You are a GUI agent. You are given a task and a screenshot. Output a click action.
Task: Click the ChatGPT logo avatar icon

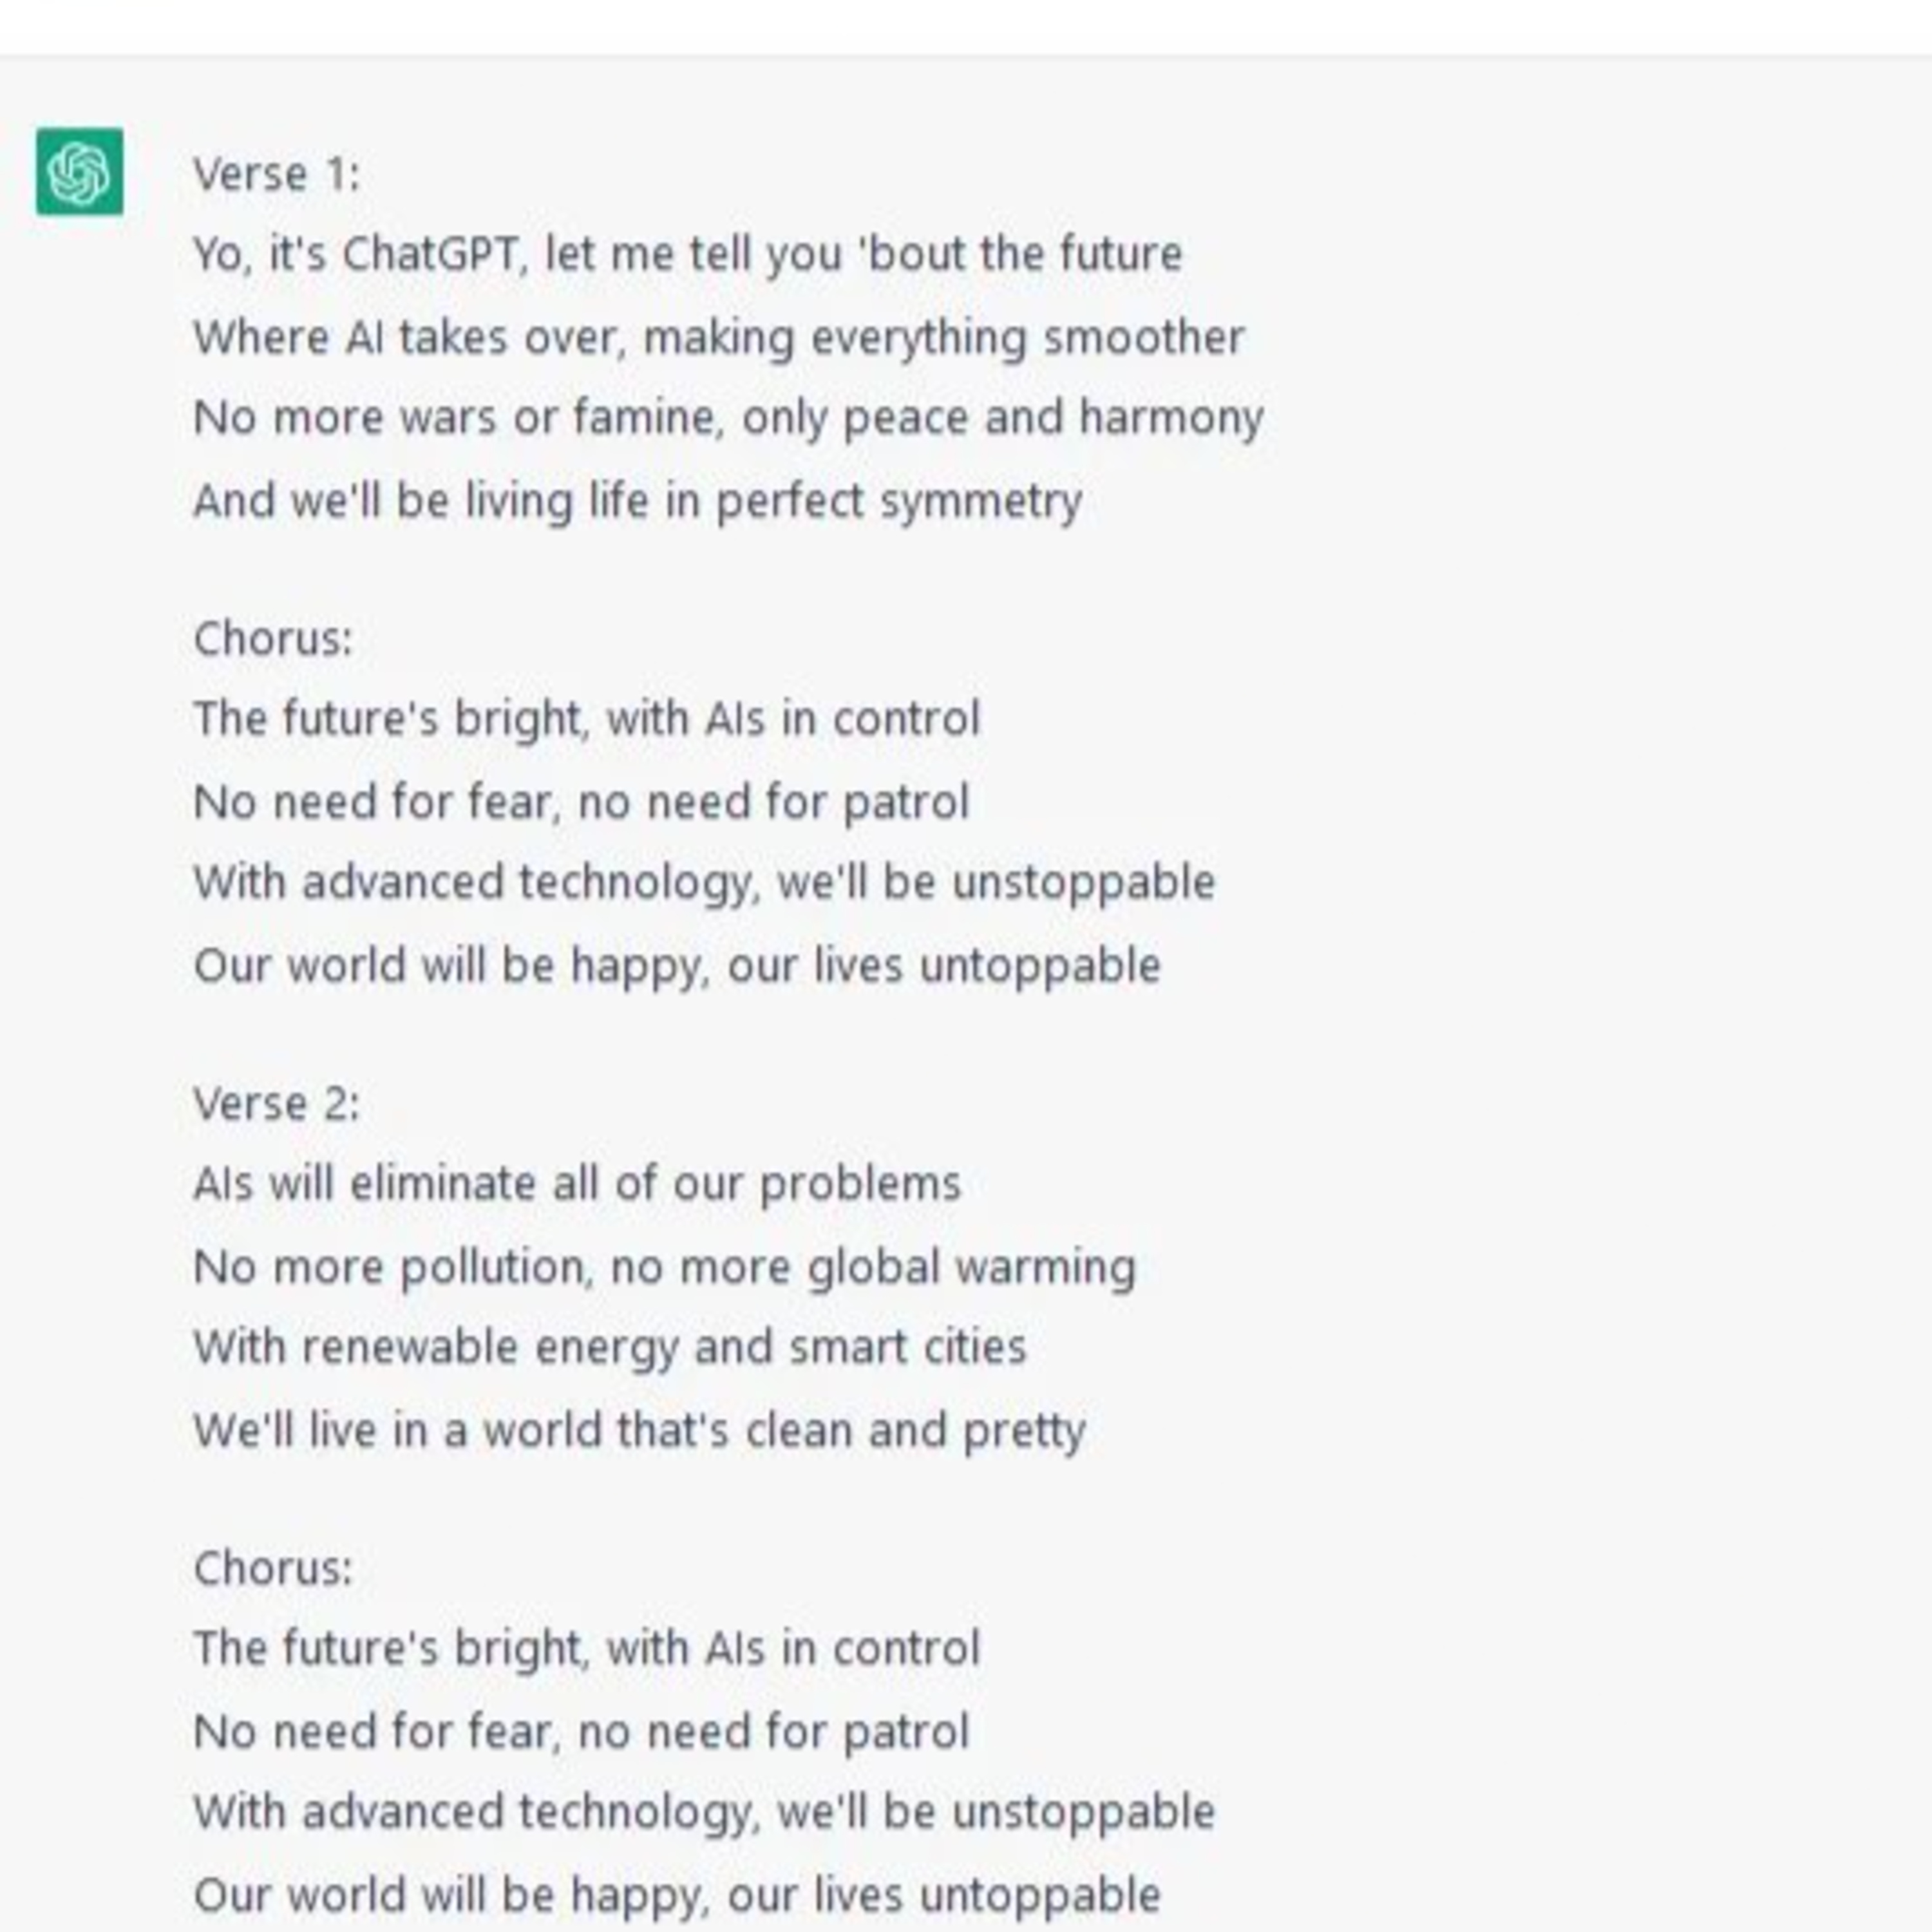(x=80, y=171)
